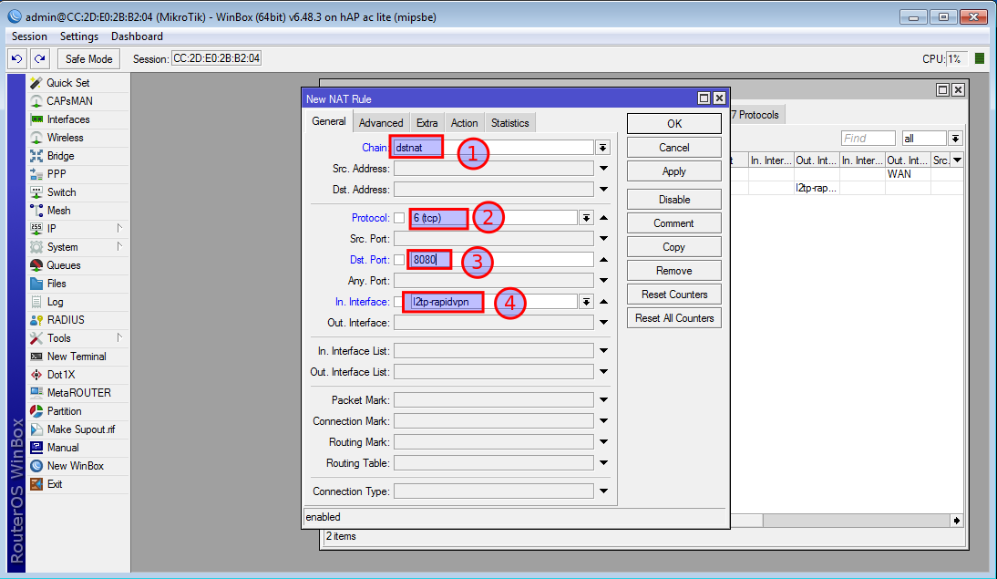Expand the Routing Table field
Screen dimensions: 997x579
pos(603,463)
